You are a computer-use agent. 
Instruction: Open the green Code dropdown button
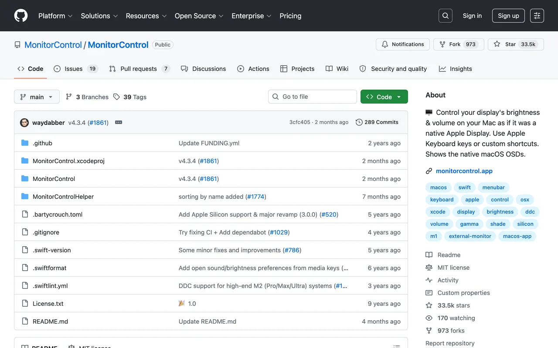click(384, 97)
